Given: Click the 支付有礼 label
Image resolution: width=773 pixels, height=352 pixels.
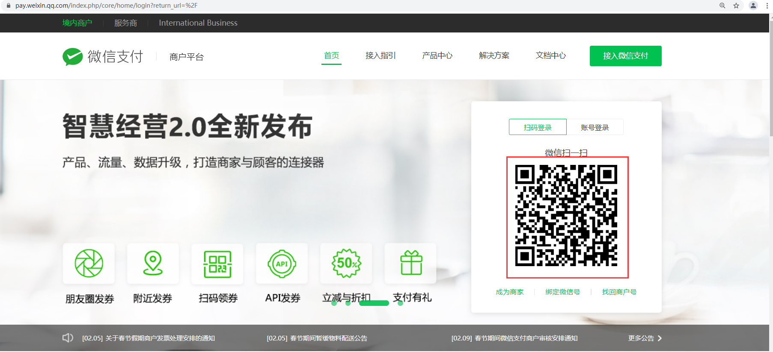Looking at the screenshot, I should (412, 297).
